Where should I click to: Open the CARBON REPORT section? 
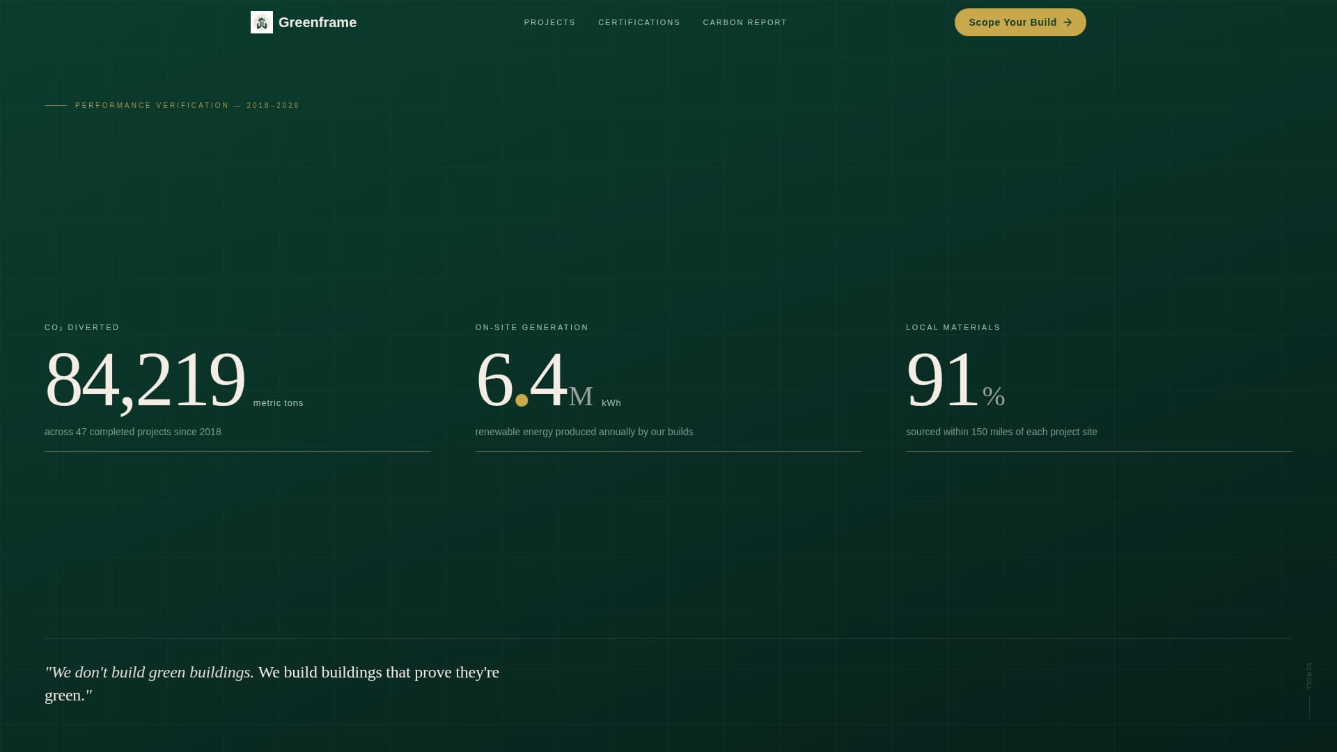744,22
